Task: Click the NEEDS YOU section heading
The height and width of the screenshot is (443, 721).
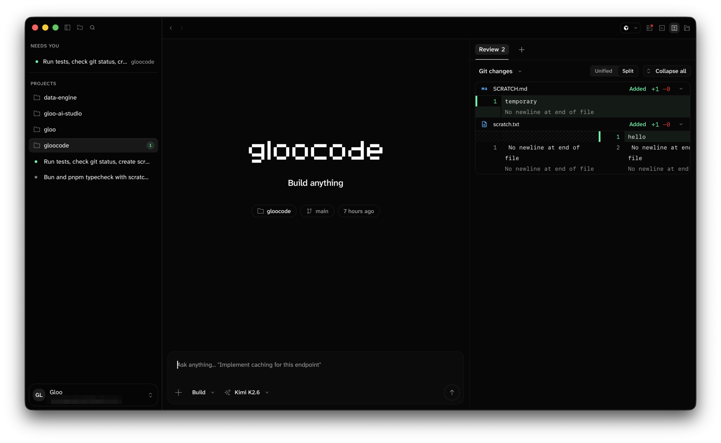Action: (x=45, y=46)
